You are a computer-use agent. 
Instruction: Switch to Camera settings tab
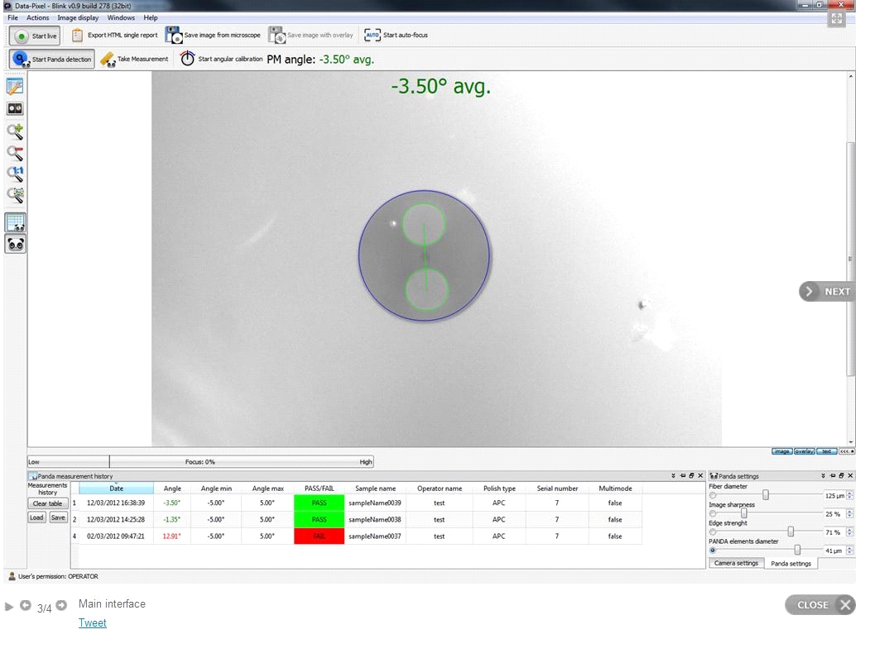(736, 564)
